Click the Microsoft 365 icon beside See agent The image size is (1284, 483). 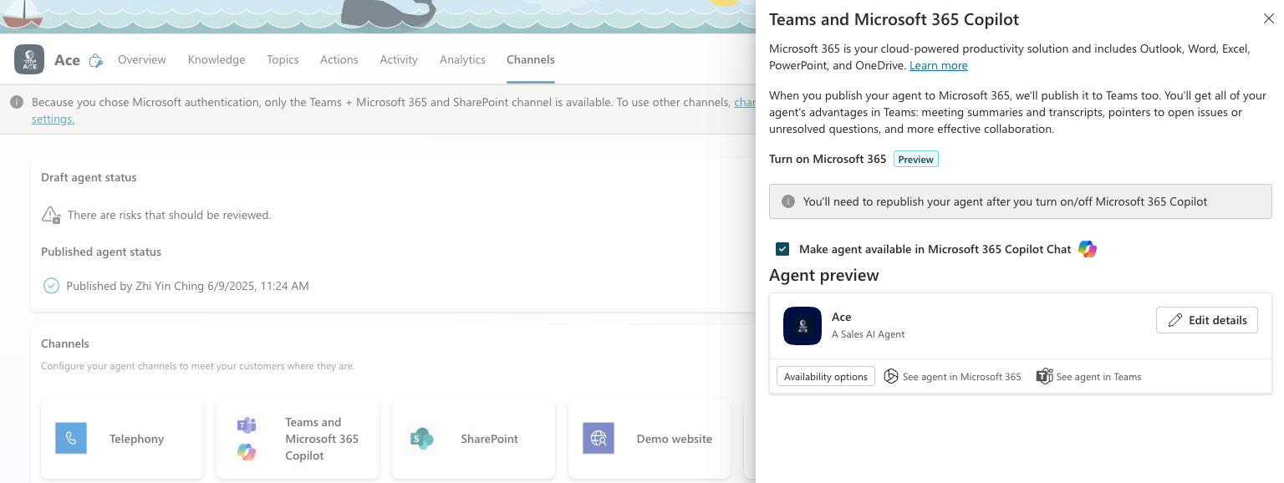click(891, 376)
